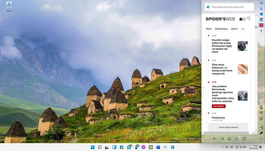Open the TECH section tab
This screenshot has width=265, height=151.
click(x=209, y=29)
